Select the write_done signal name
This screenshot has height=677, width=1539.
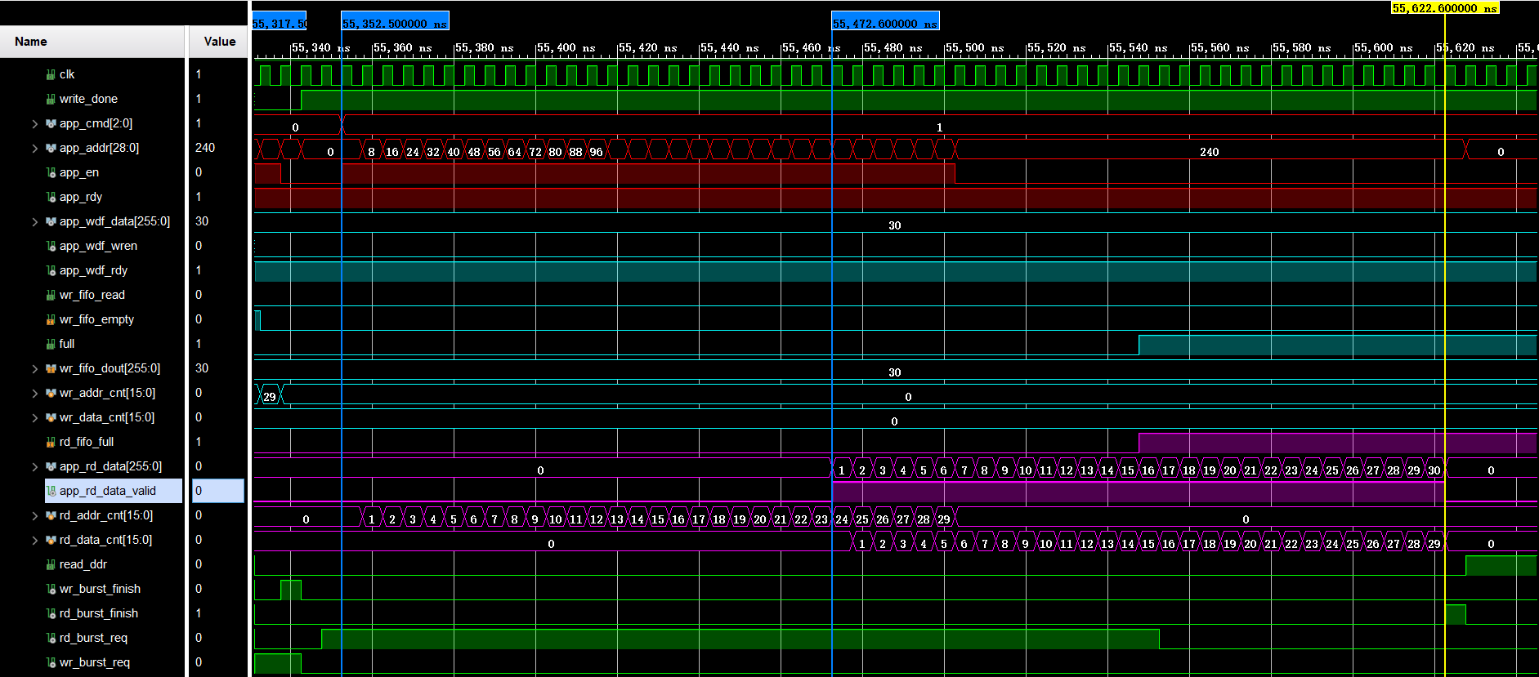[88, 99]
